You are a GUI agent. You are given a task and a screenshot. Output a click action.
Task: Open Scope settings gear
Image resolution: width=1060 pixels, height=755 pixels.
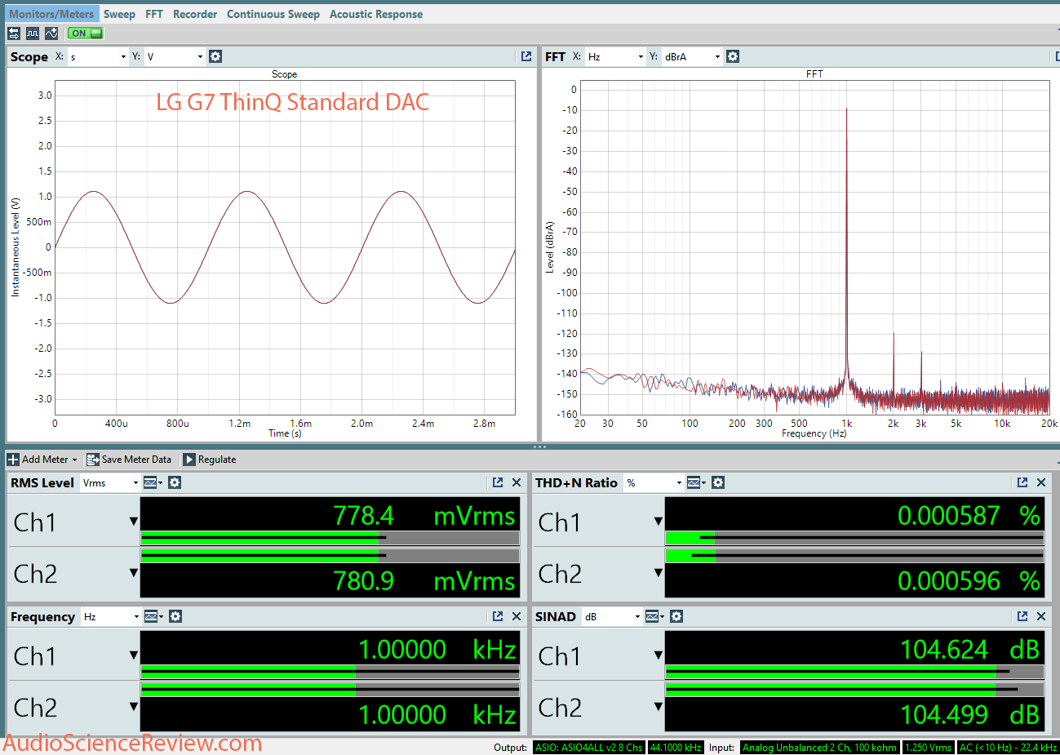point(215,56)
